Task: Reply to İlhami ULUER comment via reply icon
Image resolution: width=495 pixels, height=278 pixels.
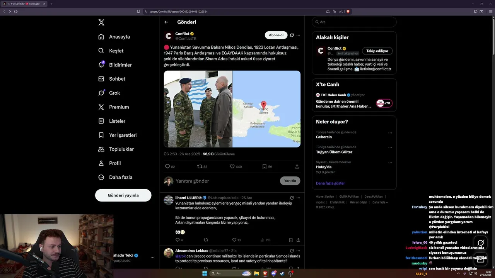Action: click(x=178, y=240)
